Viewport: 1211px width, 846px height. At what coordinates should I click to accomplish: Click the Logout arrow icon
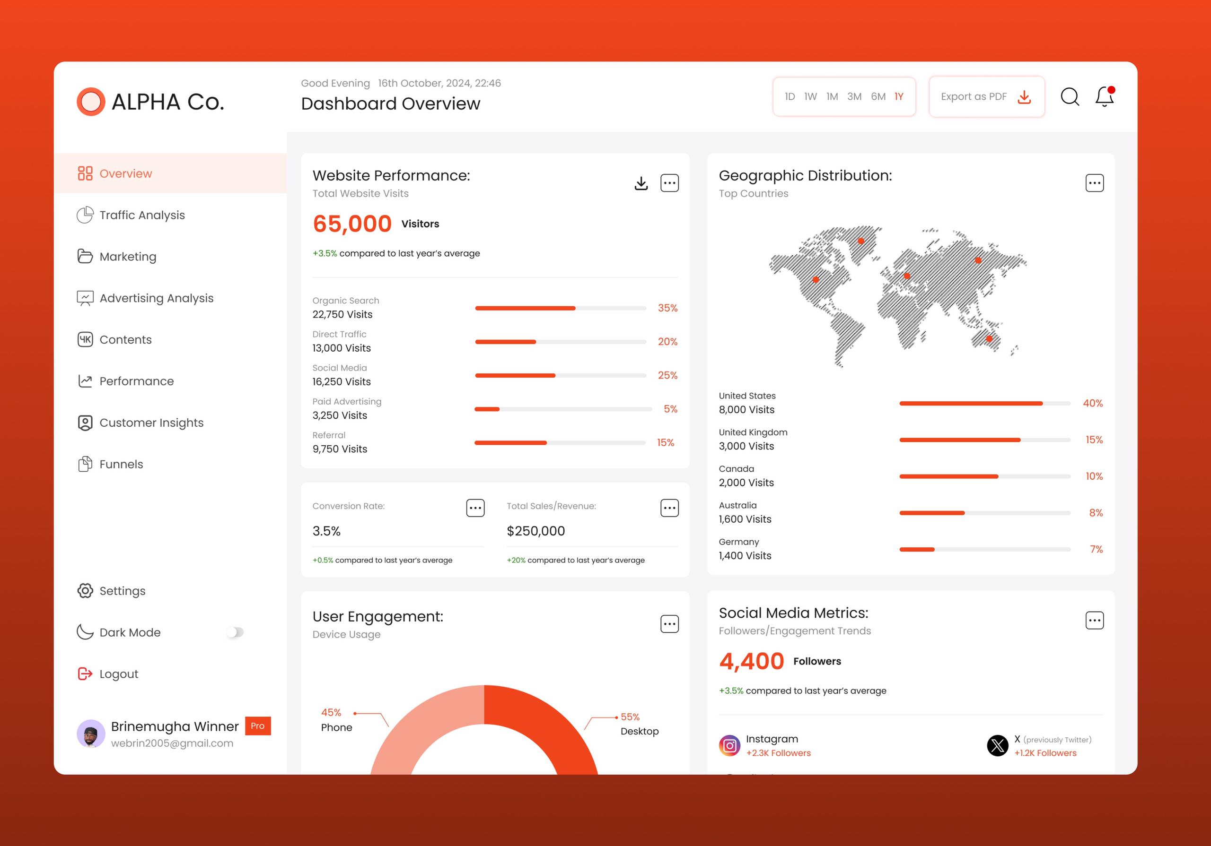[85, 673]
